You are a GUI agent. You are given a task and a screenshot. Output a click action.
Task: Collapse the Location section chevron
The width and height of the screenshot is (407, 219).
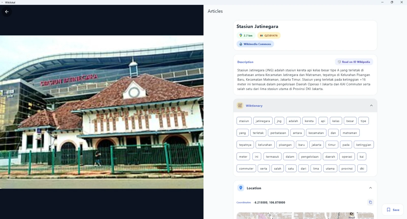(x=370, y=188)
